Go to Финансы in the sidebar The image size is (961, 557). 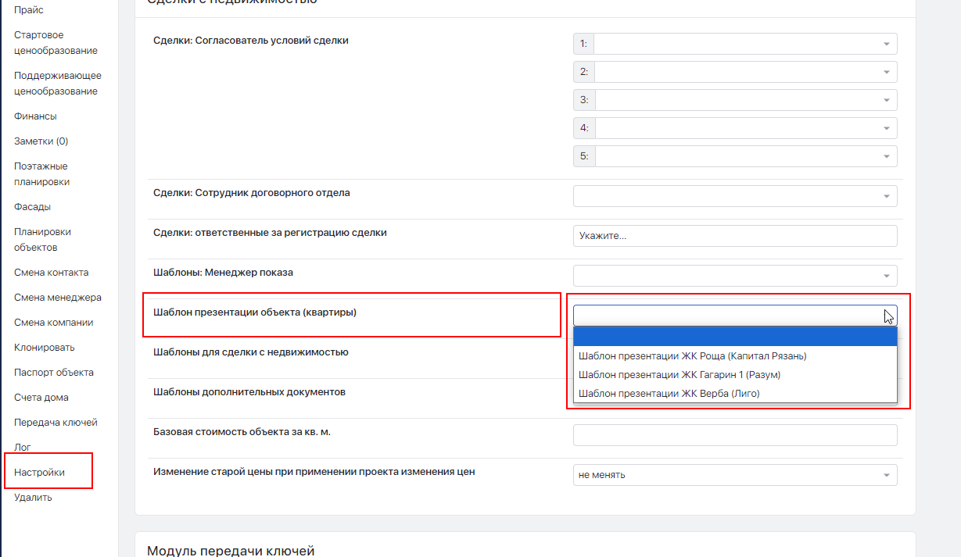pos(35,116)
